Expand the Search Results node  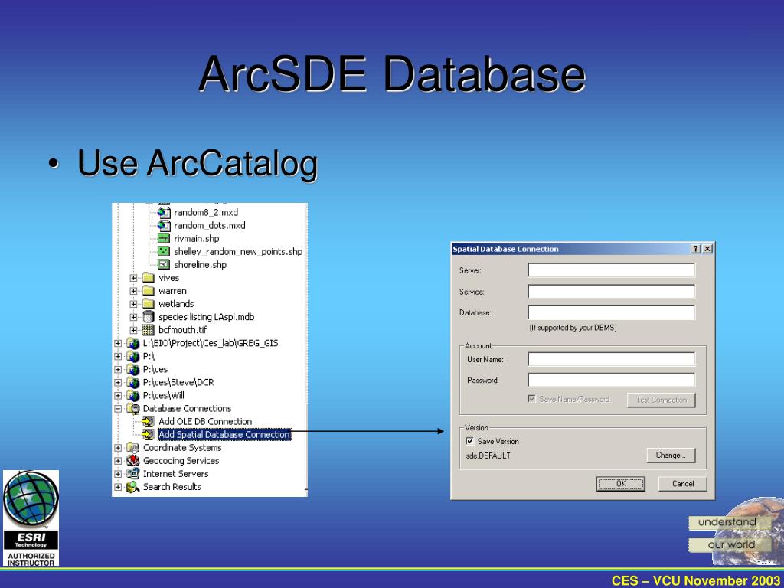point(118,486)
